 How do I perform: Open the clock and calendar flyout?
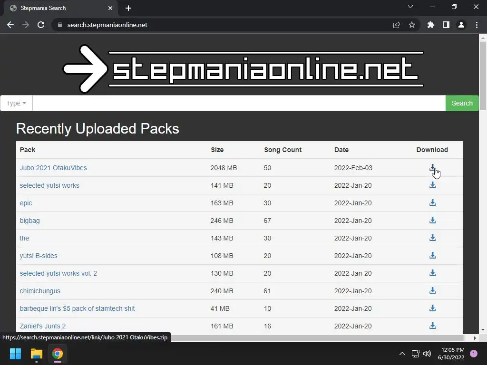(451, 354)
